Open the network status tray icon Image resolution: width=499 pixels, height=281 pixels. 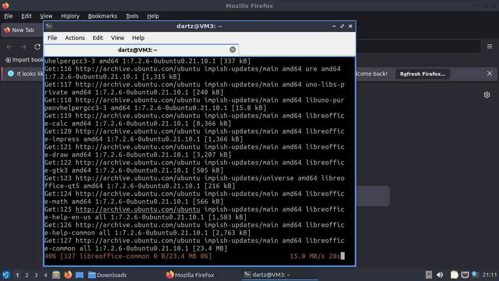[465, 275]
